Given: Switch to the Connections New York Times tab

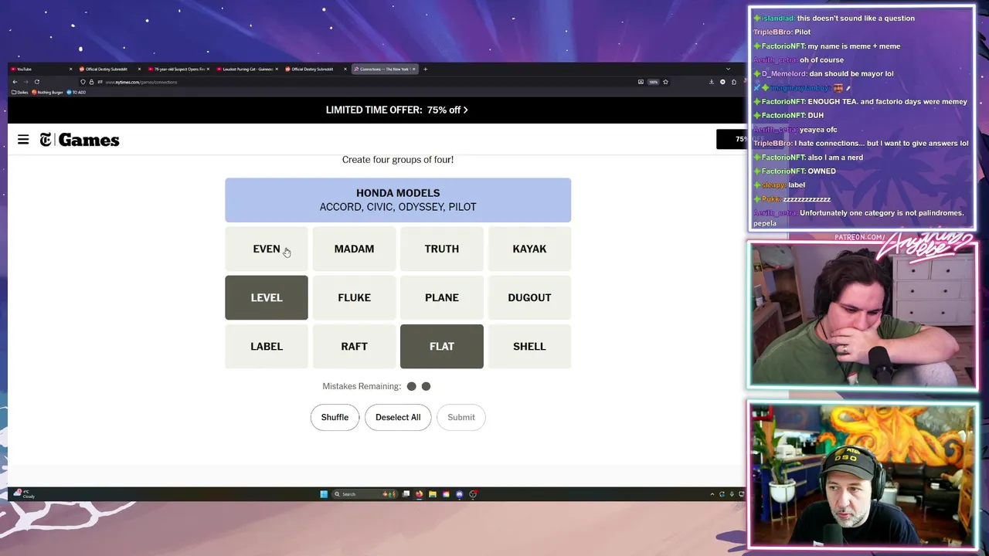Looking at the screenshot, I should 384,69.
